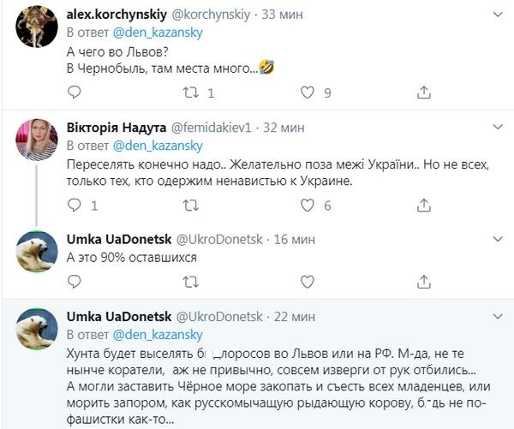Retweet Вікторія Надута's tweet

192,206
